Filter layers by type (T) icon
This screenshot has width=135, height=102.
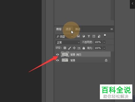tap(89, 36)
